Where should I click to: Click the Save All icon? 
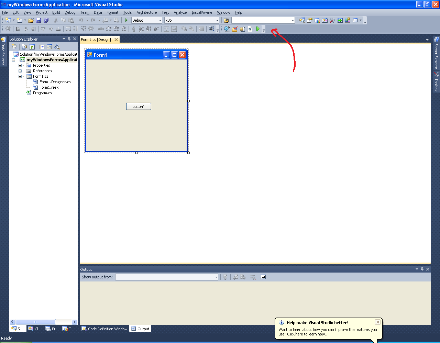(x=46, y=20)
